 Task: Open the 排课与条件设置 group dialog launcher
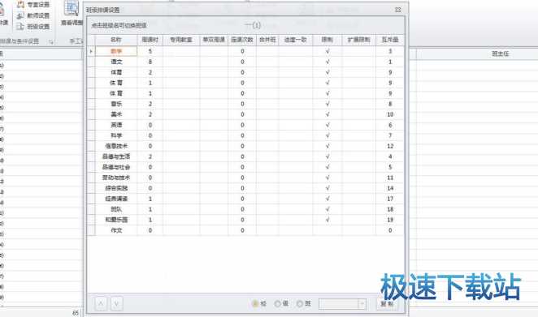(50, 42)
